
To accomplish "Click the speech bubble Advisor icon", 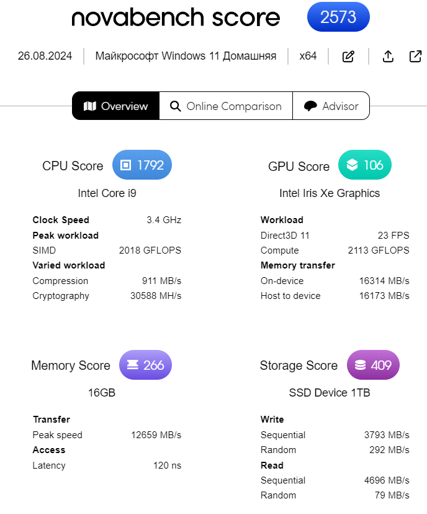I will tap(310, 106).
